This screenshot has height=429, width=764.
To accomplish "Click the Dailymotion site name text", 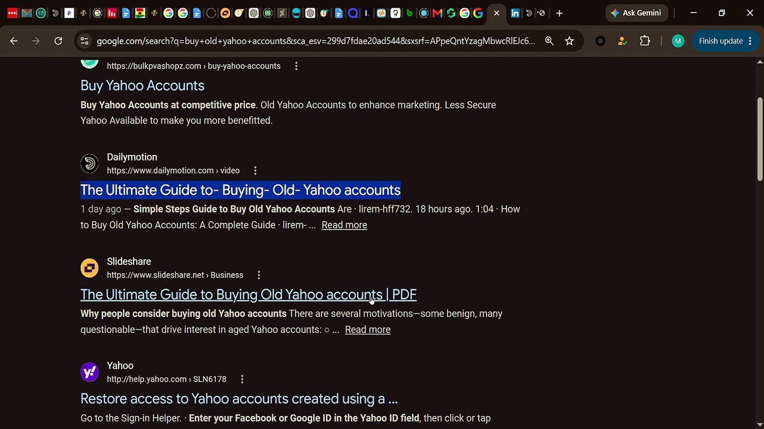I will (132, 157).
